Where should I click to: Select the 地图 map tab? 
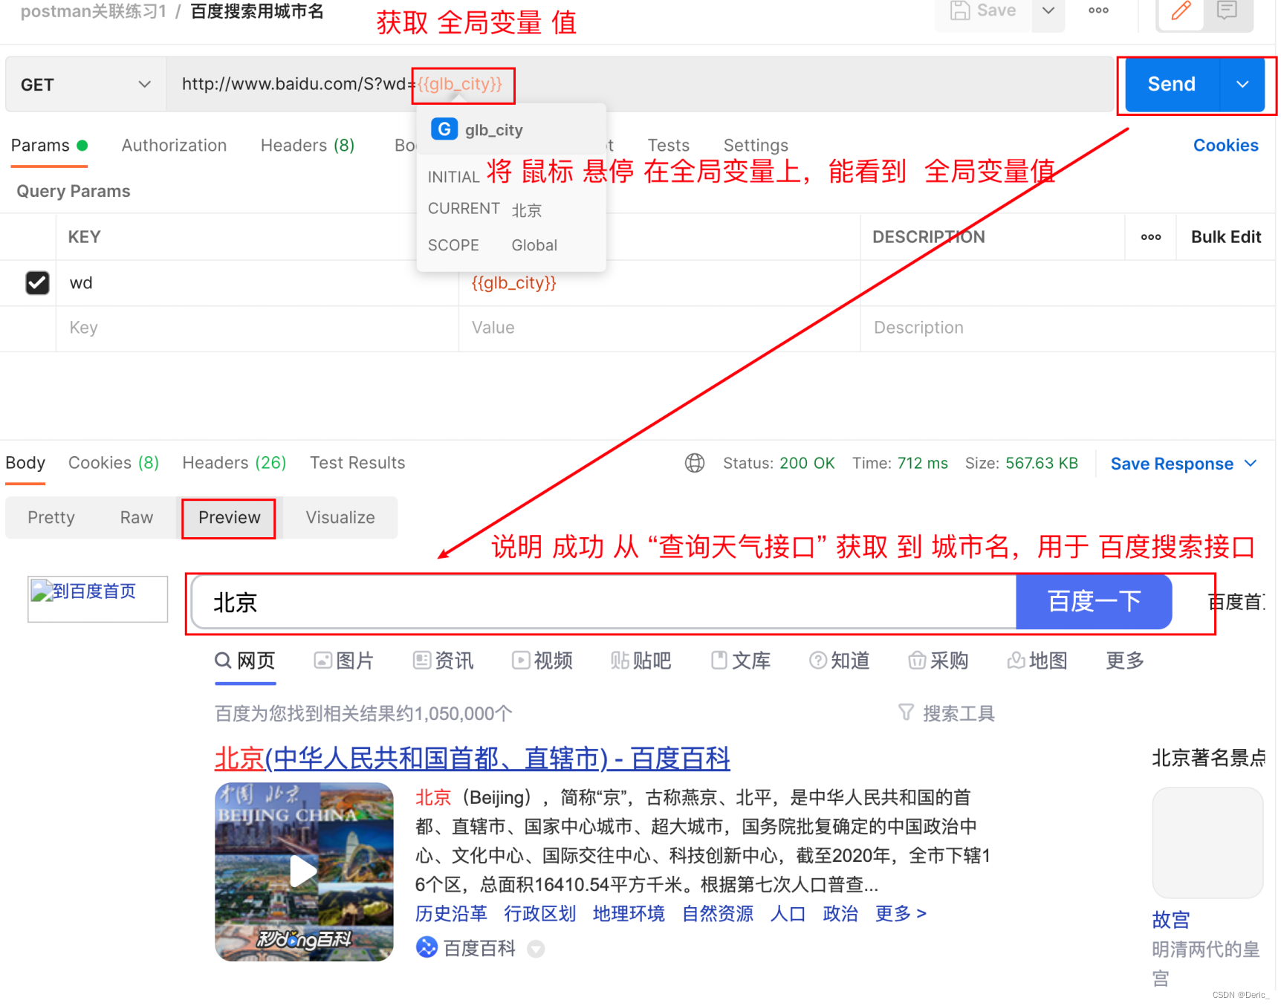(x=1037, y=661)
